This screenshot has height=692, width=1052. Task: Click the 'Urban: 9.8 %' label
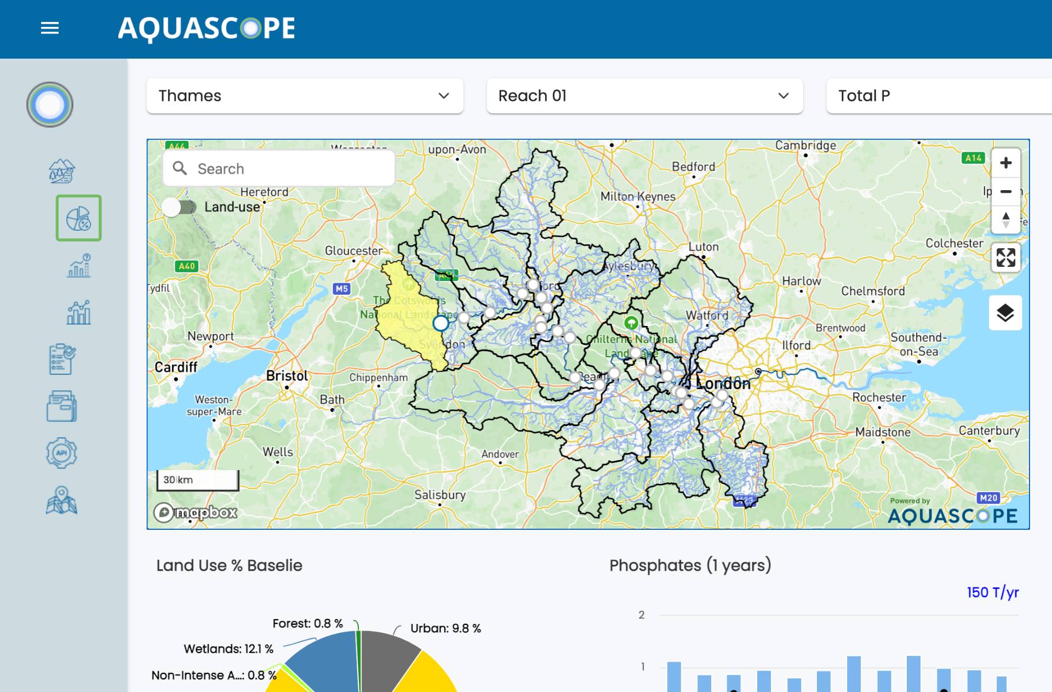[445, 628]
